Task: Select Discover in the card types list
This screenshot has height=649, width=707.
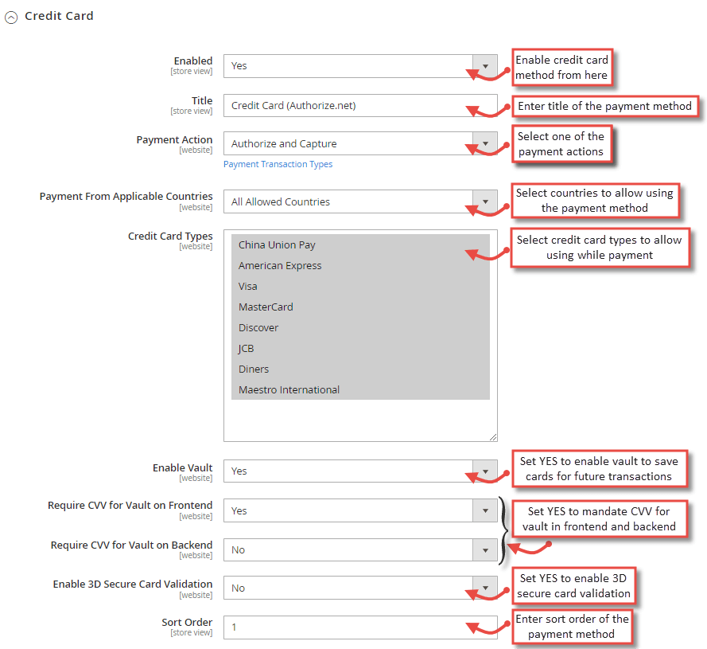Action: pos(258,327)
